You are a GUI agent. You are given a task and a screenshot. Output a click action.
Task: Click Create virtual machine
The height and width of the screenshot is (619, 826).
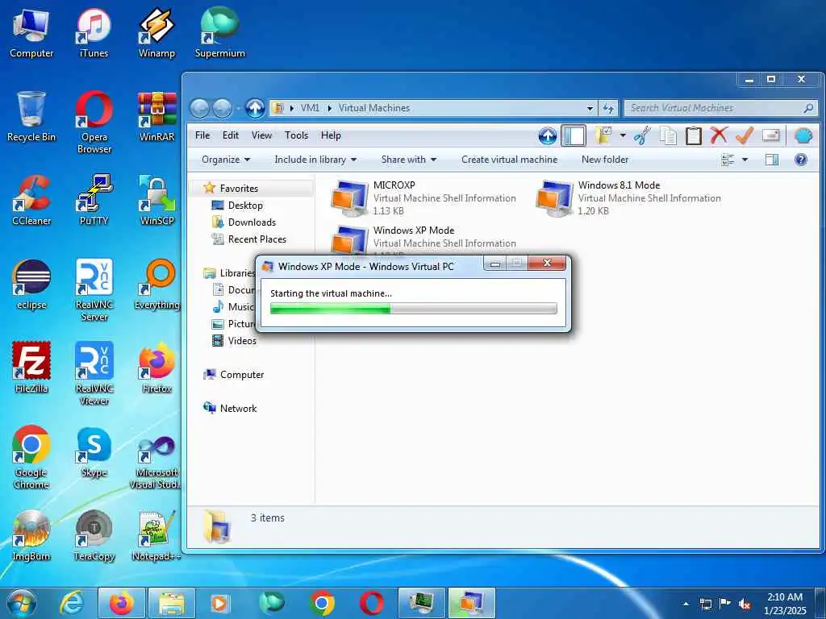tap(509, 160)
